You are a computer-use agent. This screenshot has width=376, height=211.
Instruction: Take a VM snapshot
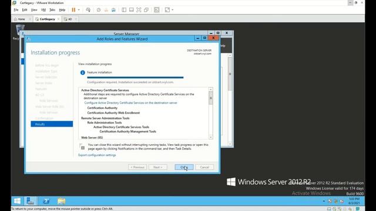tap(99, 10)
